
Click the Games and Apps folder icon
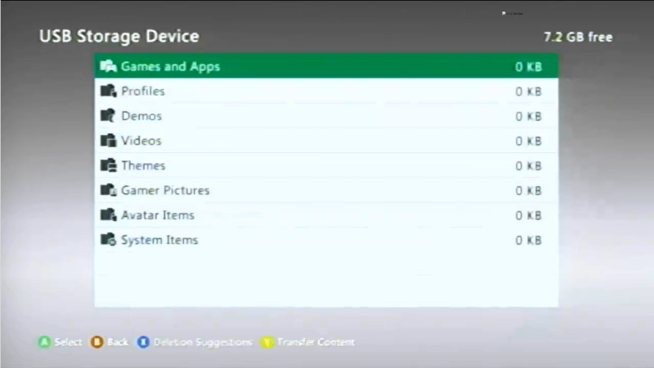point(108,66)
